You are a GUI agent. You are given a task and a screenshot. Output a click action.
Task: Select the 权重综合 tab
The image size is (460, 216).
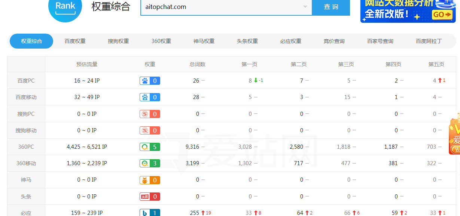(x=31, y=41)
